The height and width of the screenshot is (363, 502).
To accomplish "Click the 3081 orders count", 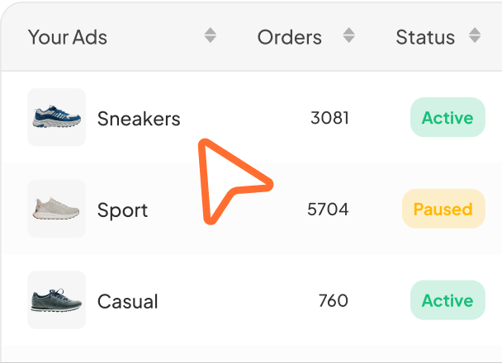I will (329, 118).
